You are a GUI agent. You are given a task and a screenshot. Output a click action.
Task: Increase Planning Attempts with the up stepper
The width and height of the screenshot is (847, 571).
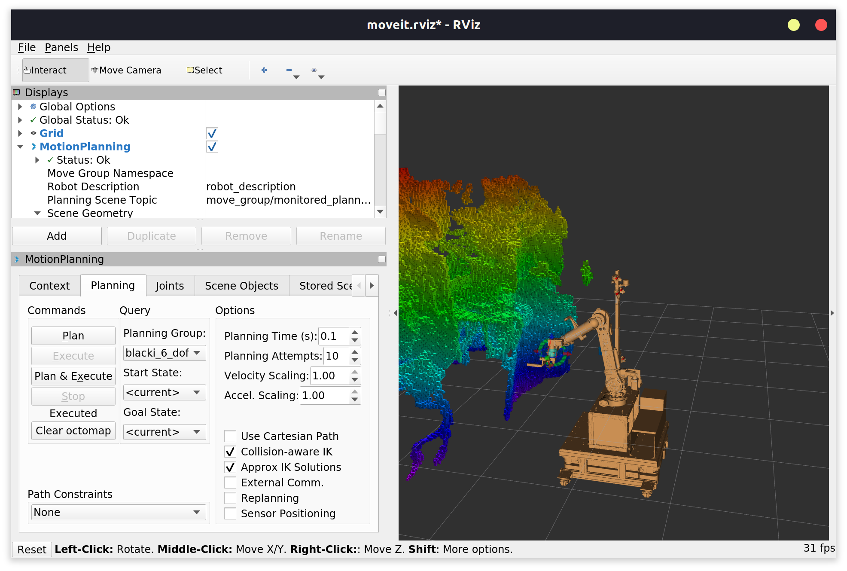click(x=354, y=353)
